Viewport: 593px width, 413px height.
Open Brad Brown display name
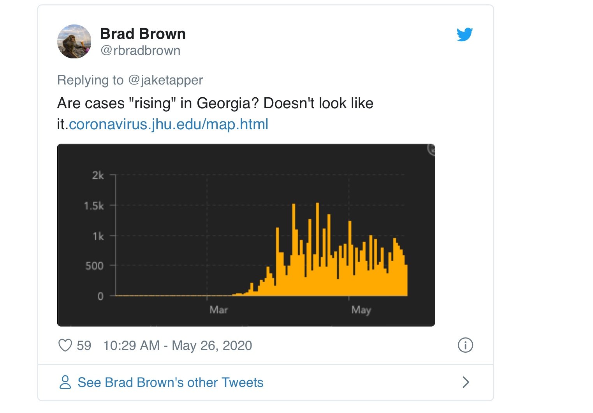(143, 34)
